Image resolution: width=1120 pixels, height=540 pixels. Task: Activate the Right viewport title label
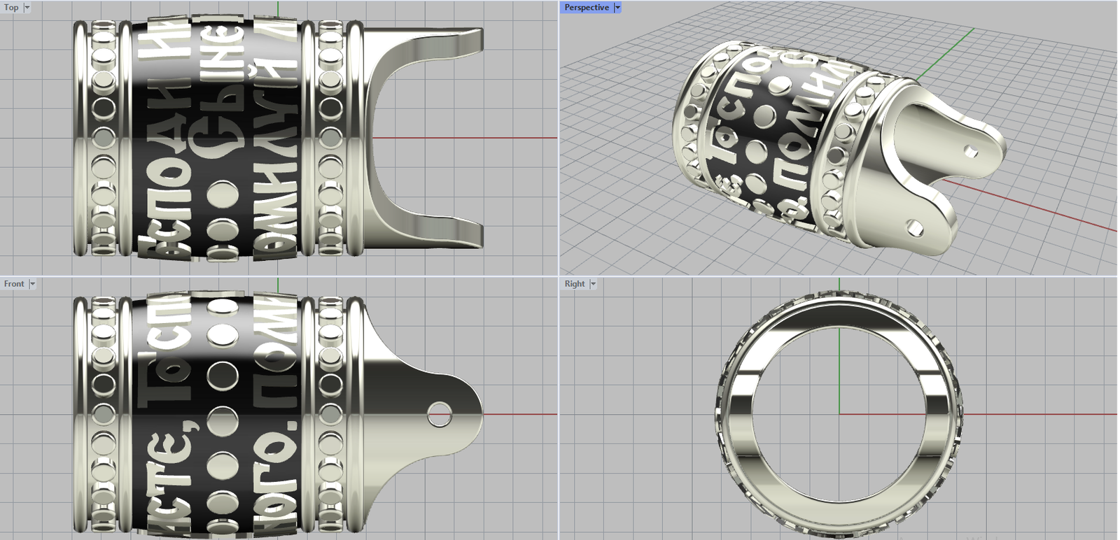(x=574, y=284)
